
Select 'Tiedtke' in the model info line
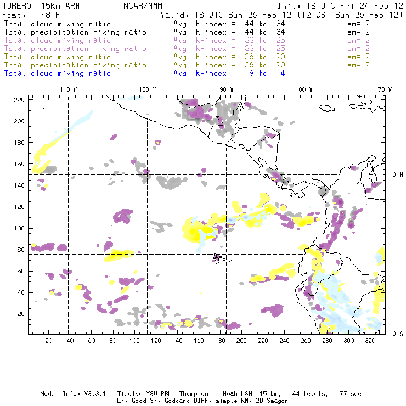130,394
